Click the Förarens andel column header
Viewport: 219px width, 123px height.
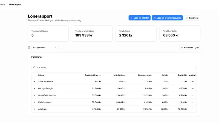pos(145,75)
